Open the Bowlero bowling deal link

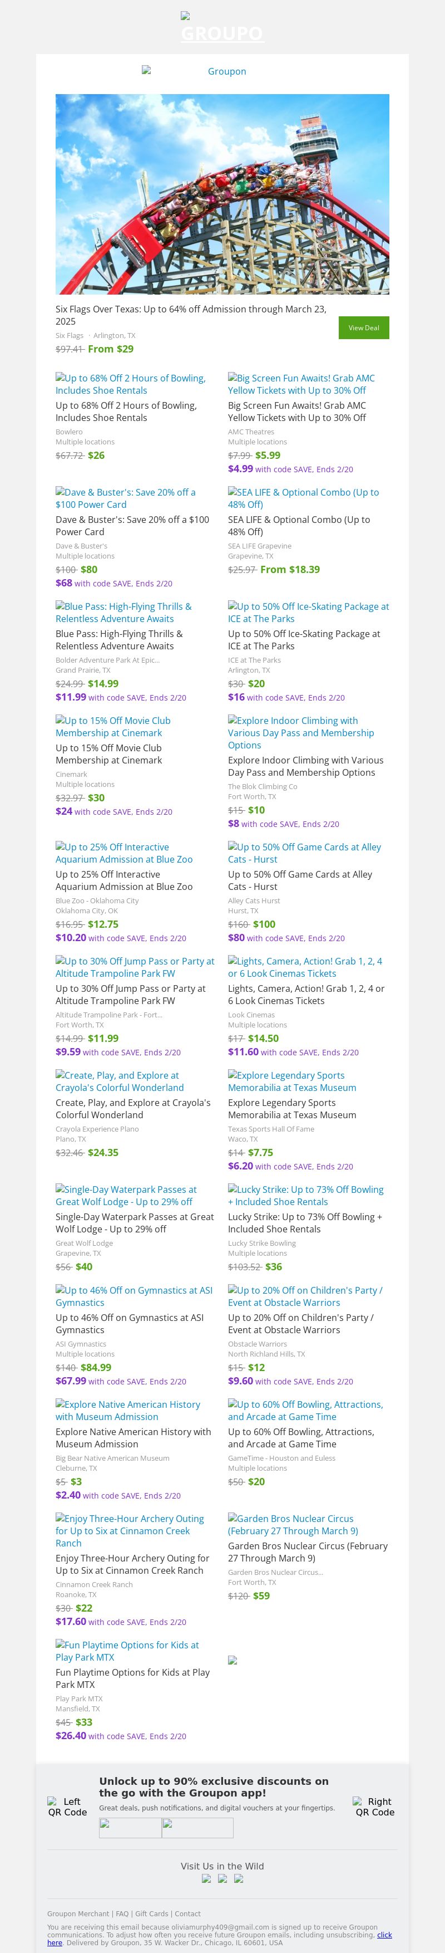pos(130,384)
